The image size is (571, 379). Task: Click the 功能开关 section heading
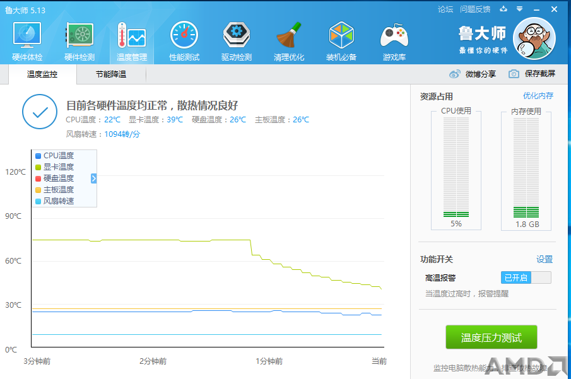pyautogui.click(x=436, y=259)
